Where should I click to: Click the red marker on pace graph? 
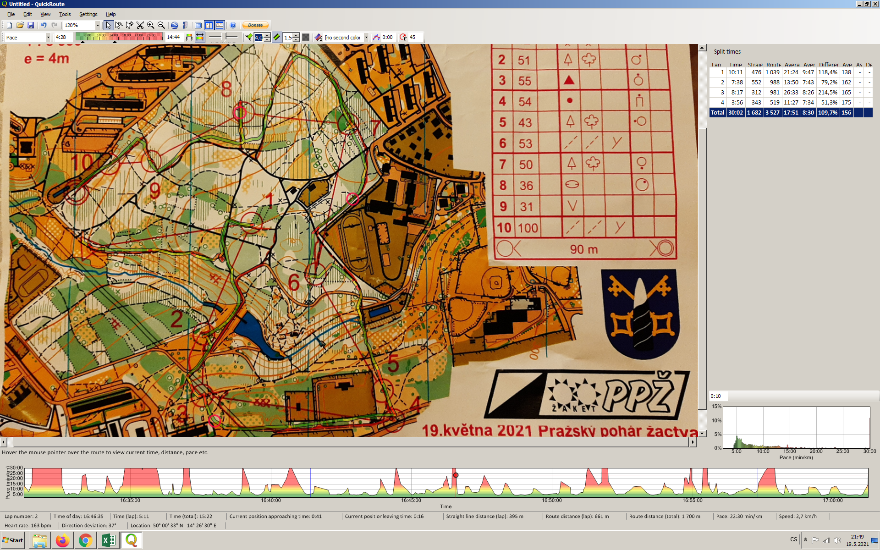[x=456, y=475]
